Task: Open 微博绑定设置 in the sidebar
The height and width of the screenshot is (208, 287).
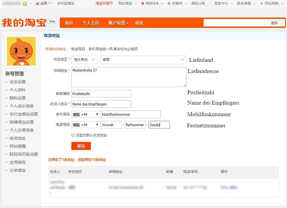Action: point(22,122)
